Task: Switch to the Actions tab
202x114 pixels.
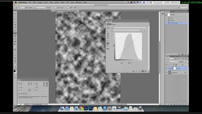Action: [x=172, y=12]
